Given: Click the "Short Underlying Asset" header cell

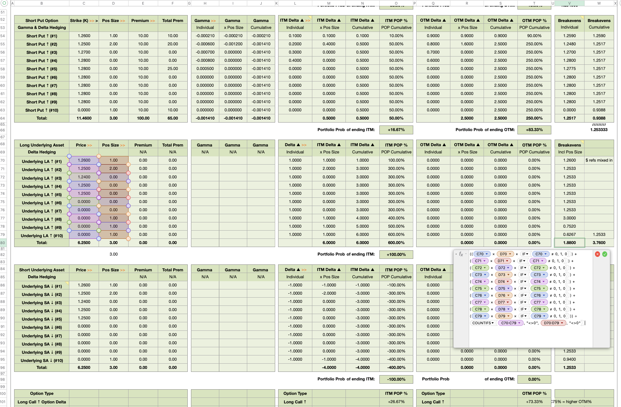Looking at the screenshot, I should pyautogui.click(x=42, y=270).
